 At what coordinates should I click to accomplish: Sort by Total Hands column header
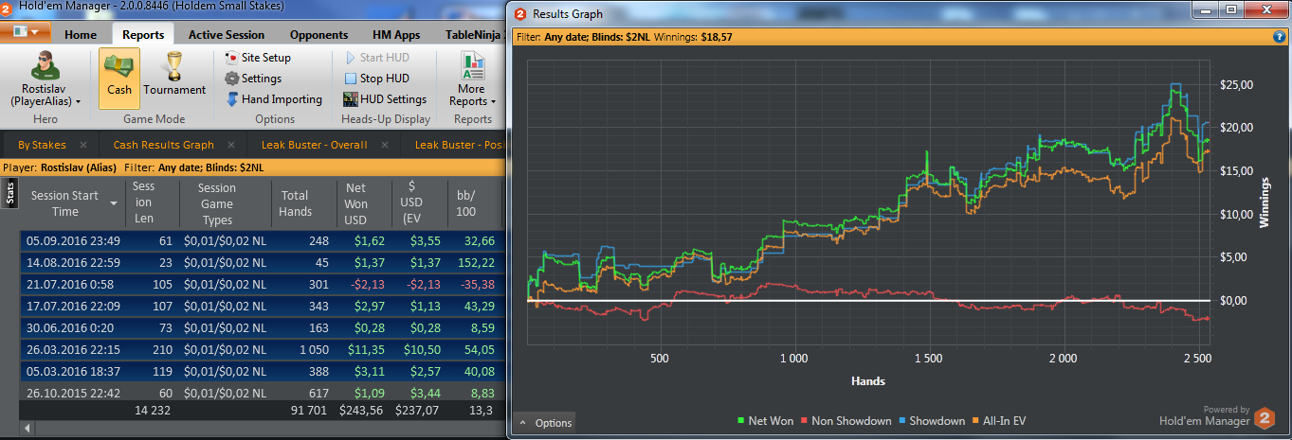296,203
